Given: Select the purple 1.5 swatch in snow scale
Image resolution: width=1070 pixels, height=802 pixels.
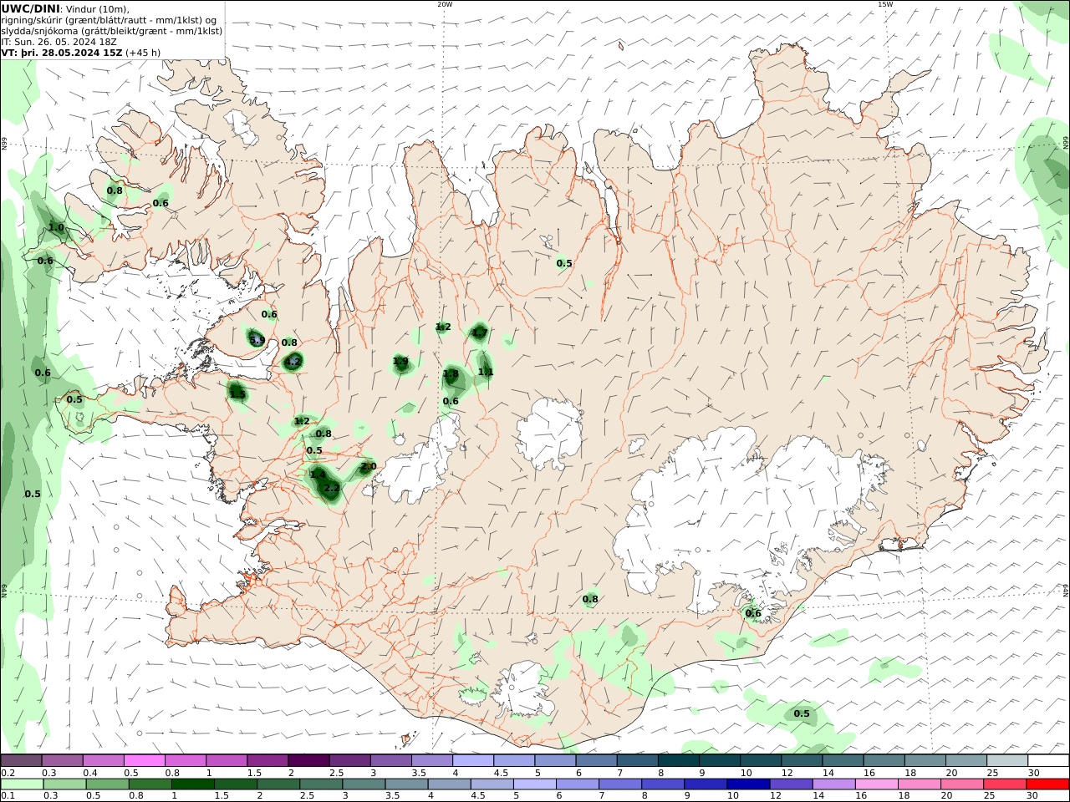Looking at the screenshot, I should 267,760.
